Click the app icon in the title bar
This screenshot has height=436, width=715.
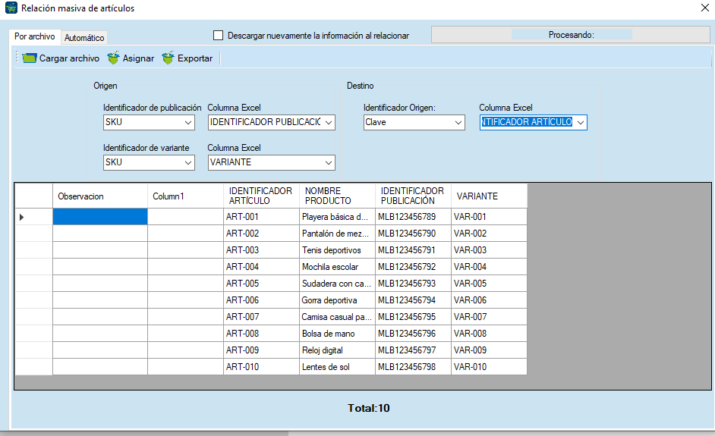[11, 8]
